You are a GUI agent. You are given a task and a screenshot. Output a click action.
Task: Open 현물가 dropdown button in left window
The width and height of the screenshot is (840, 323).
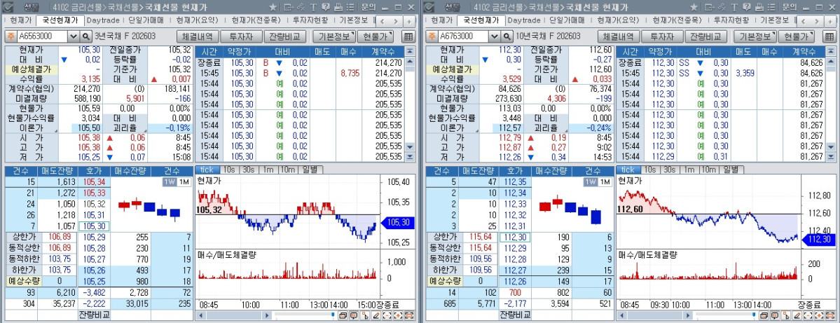[375, 36]
